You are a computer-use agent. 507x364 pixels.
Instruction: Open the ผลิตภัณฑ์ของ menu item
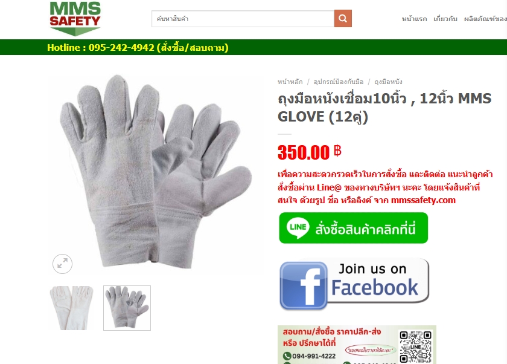point(485,19)
